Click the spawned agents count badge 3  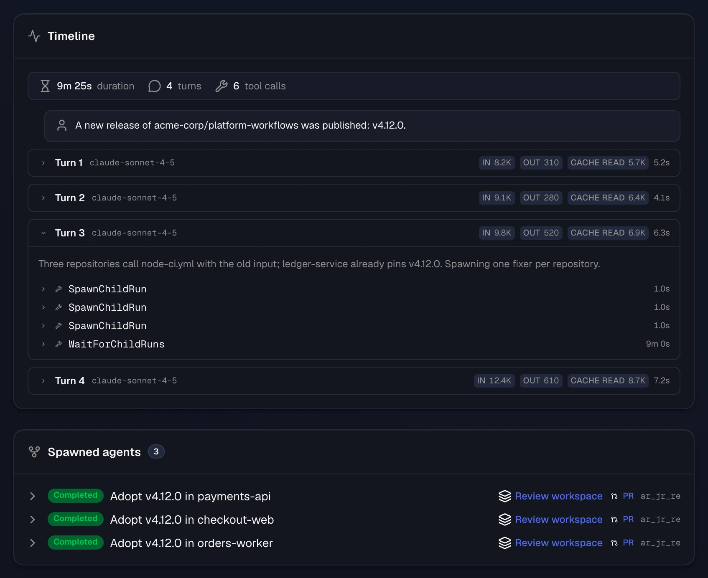pos(156,452)
